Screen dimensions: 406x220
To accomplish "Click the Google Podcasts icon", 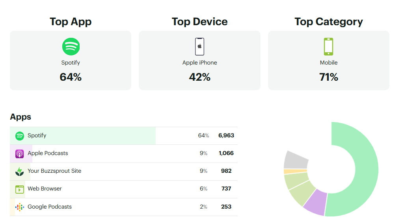I will pos(20,207).
